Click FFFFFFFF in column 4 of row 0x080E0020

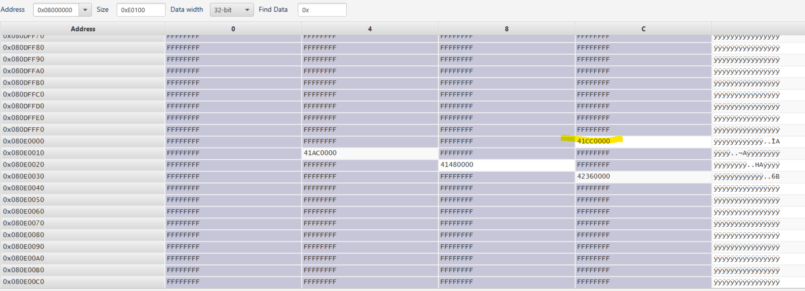pyautogui.click(x=320, y=165)
